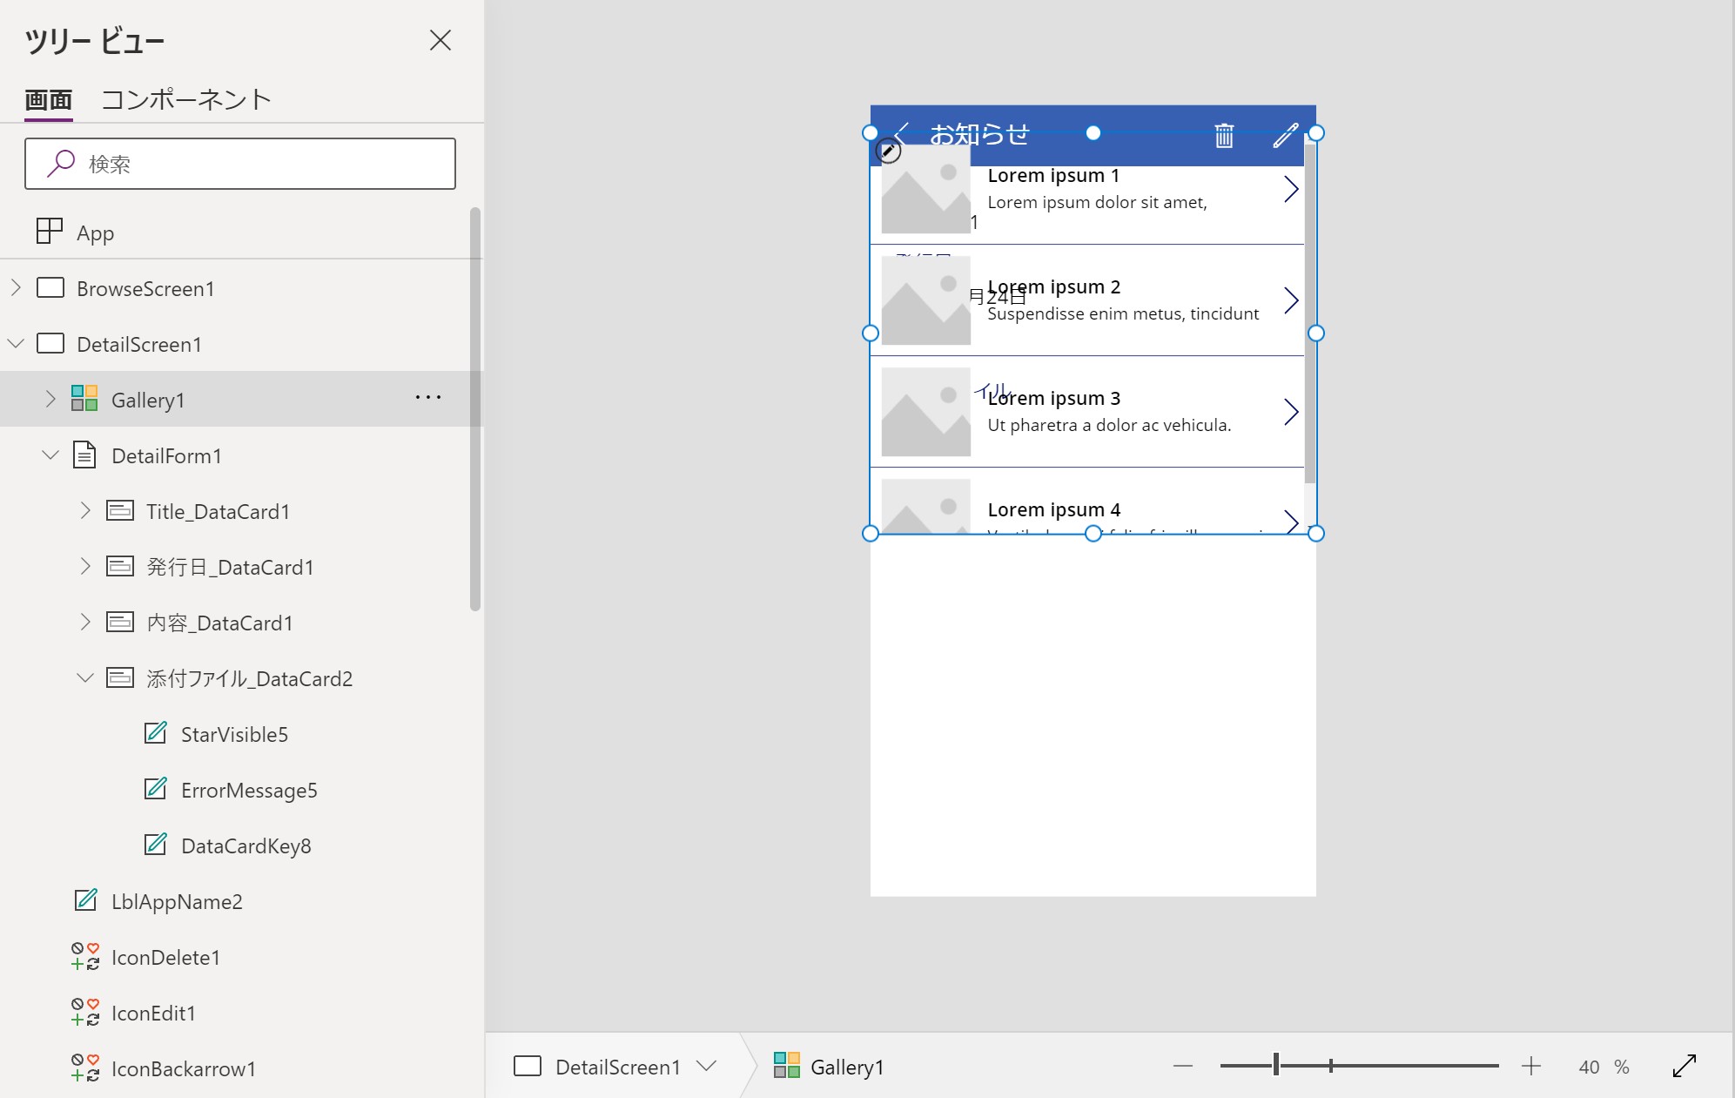Click the Lorem ipsum 3 image thumbnail
Viewport: 1735px width, 1098px height.
click(x=926, y=412)
